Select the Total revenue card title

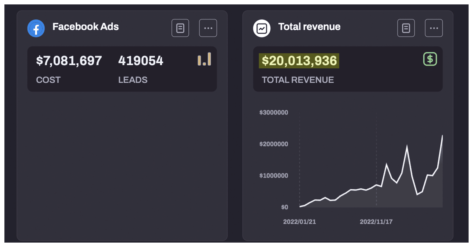point(309,27)
